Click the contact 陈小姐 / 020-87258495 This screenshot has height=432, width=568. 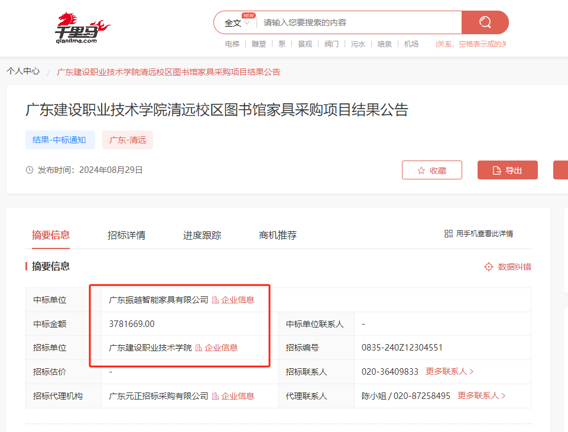(405, 396)
